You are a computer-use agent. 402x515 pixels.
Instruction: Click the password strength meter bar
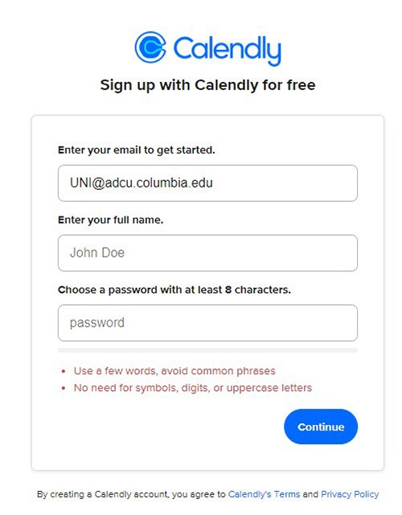coord(207,351)
